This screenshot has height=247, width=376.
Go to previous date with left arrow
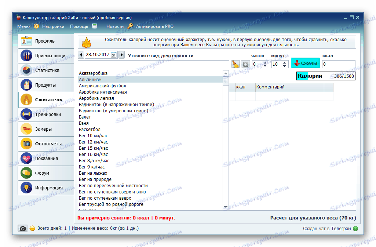(x=81, y=55)
